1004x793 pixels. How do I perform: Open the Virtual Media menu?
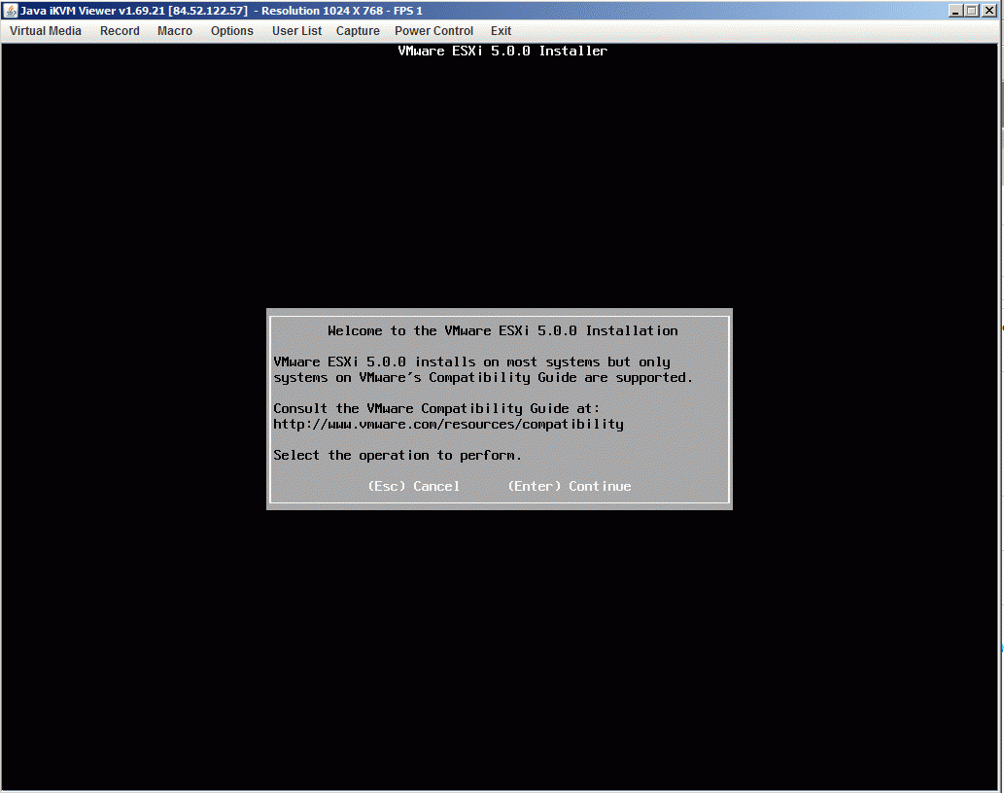pyautogui.click(x=46, y=31)
